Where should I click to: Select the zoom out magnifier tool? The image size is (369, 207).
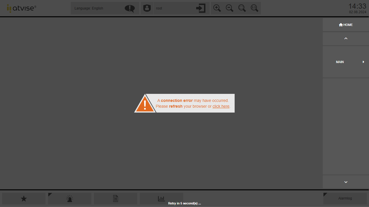coord(229,8)
